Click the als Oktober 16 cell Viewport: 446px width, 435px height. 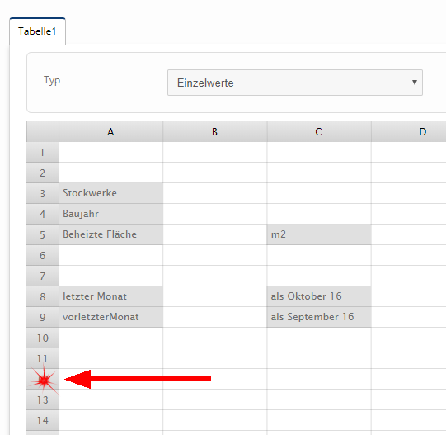319,296
